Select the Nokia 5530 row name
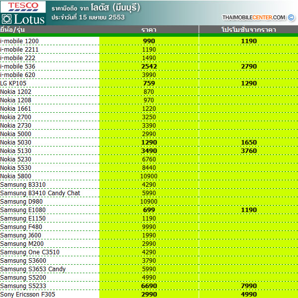298x298 pixels. [16, 168]
